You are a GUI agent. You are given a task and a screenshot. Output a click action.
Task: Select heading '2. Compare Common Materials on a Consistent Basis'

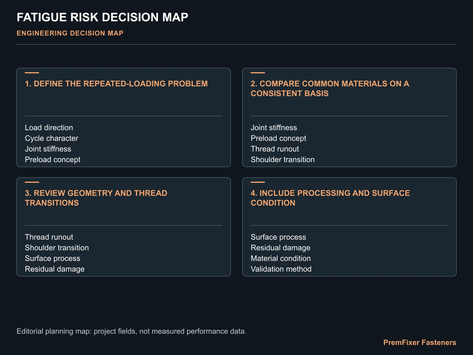pos(330,88)
